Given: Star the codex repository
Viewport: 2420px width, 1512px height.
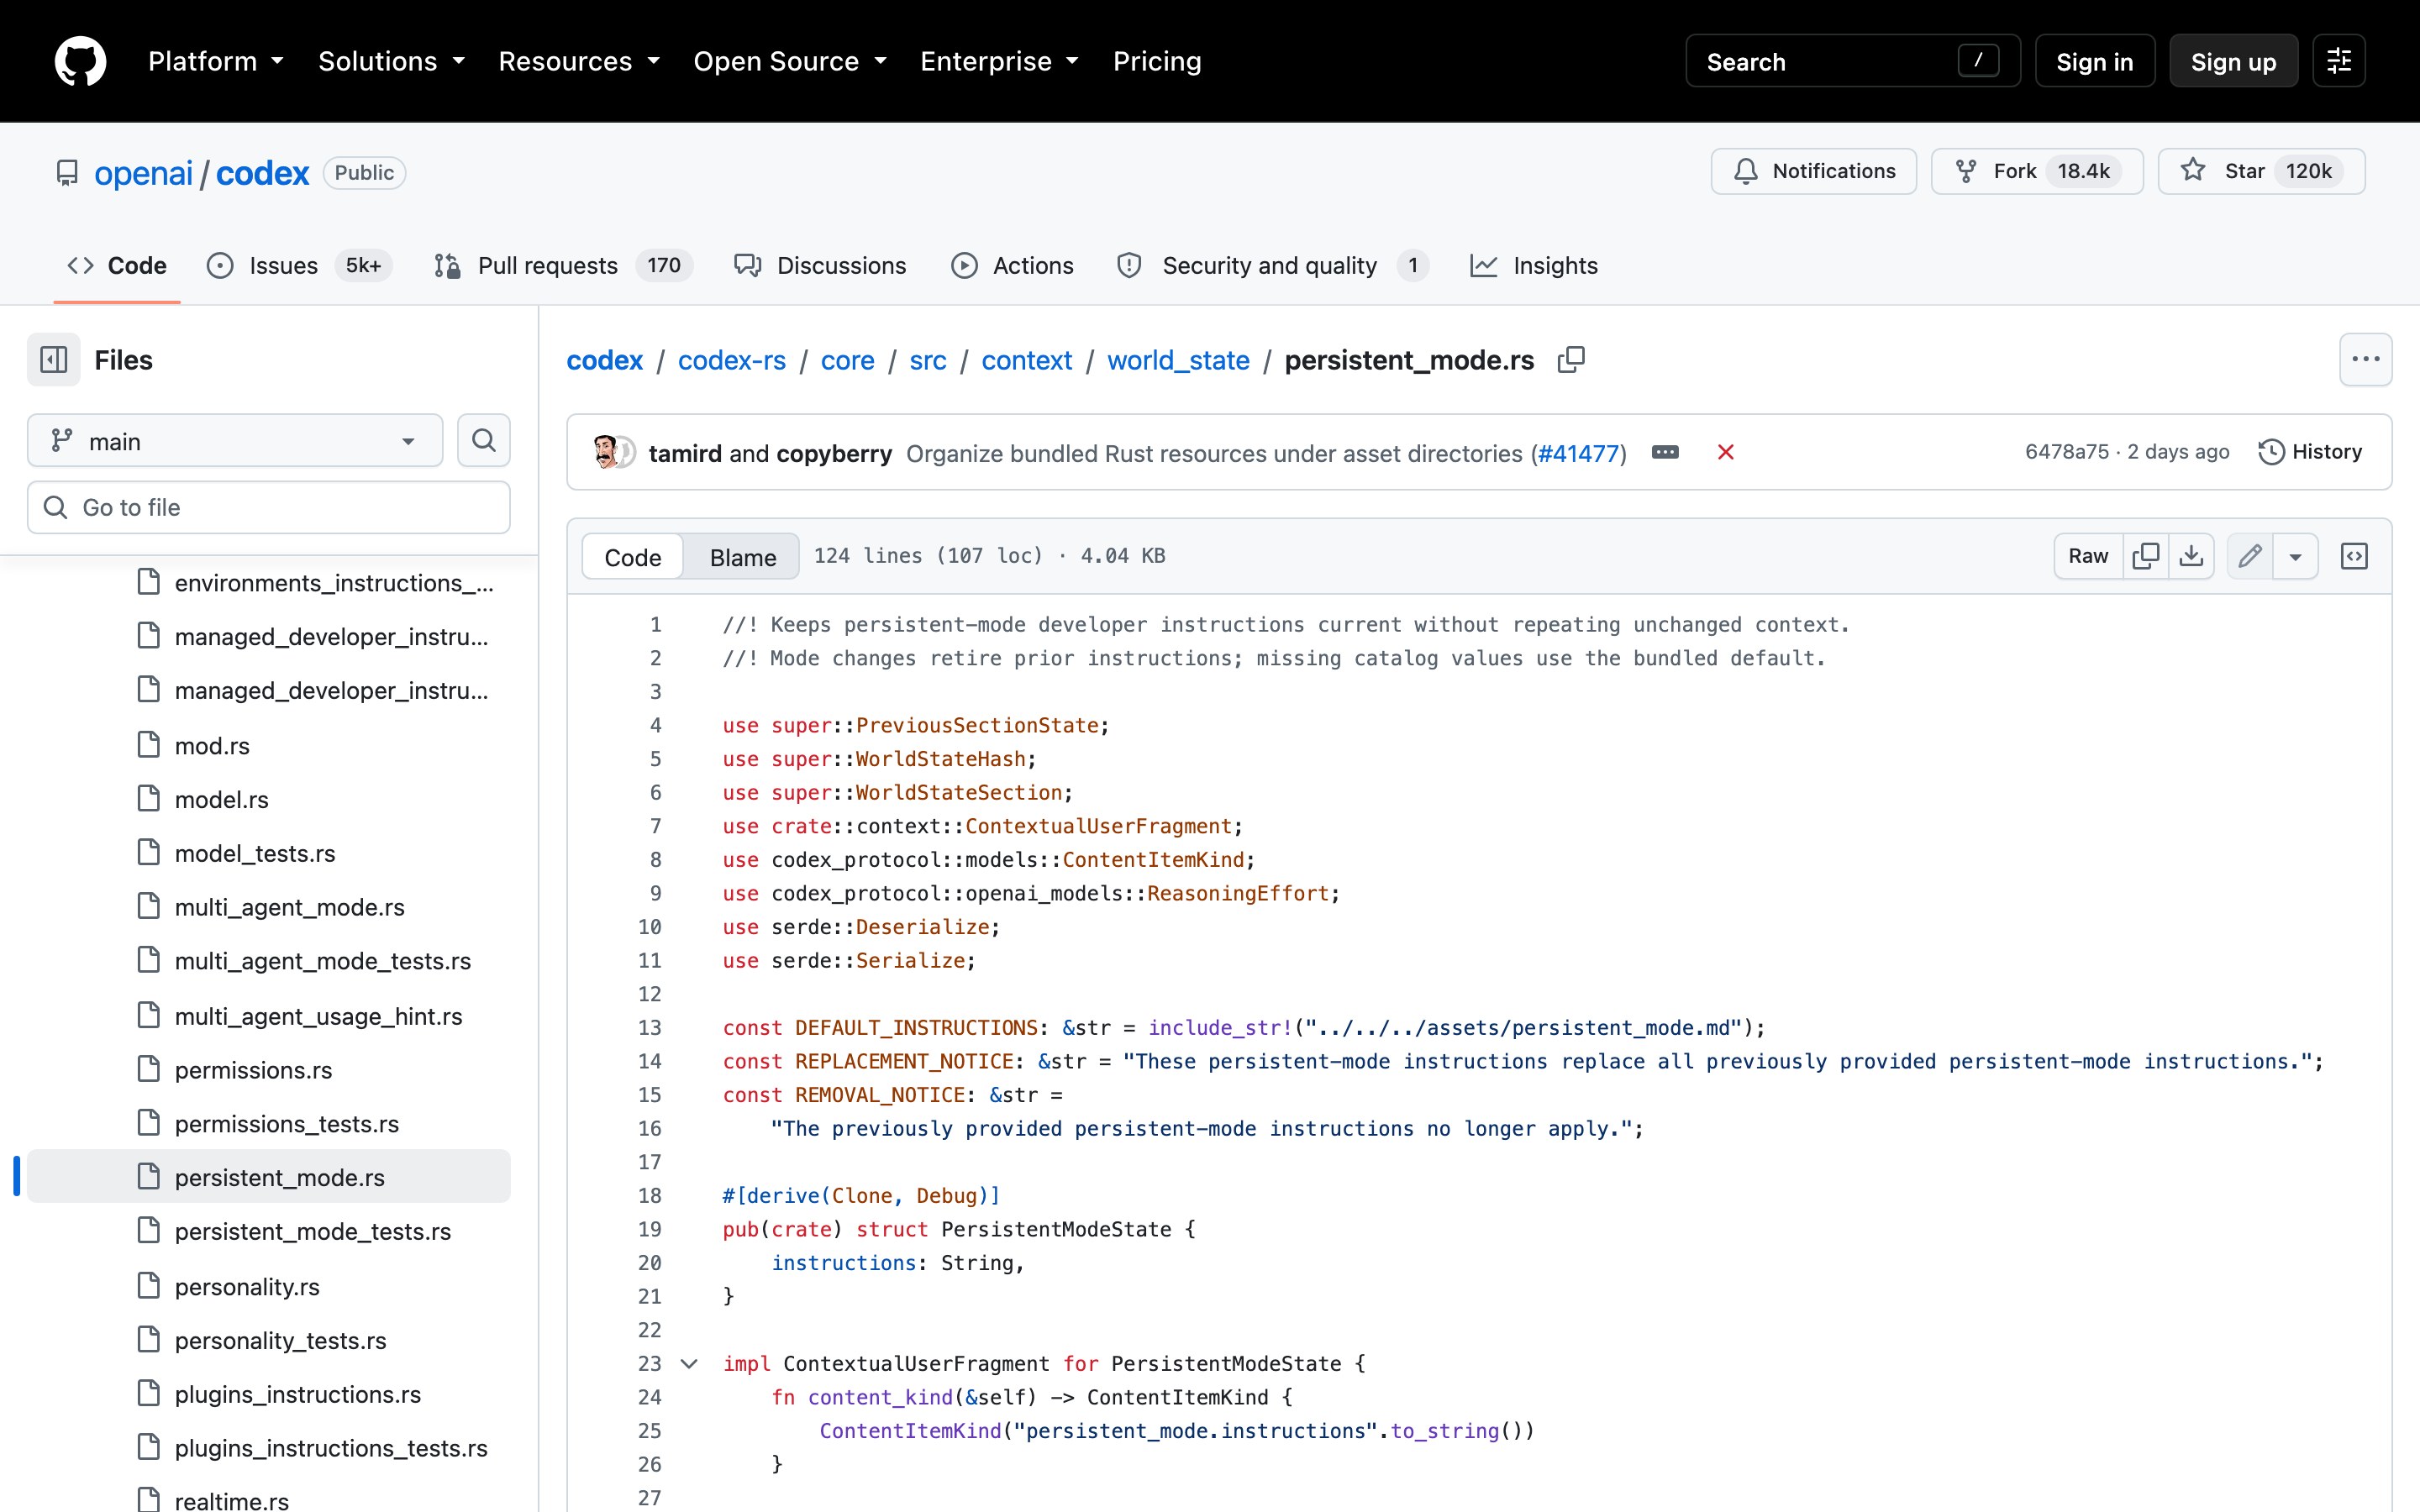Looking at the screenshot, I should (2261, 171).
